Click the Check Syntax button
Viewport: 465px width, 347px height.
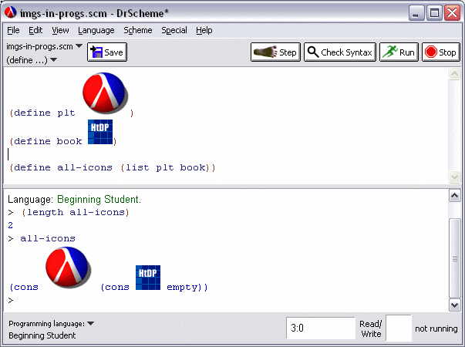[x=340, y=52]
